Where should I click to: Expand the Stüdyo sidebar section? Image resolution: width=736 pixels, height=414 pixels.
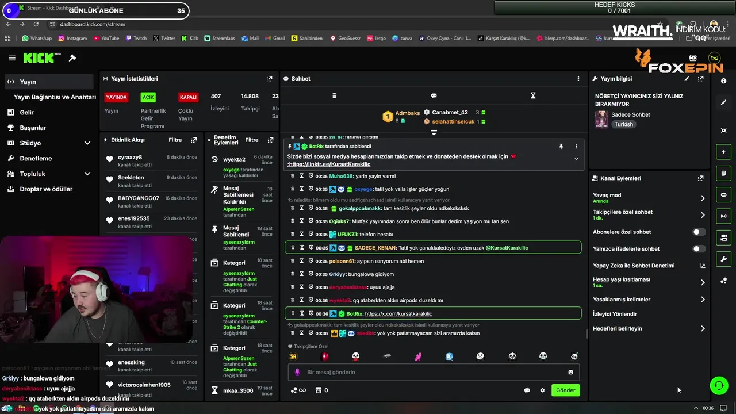click(87, 143)
